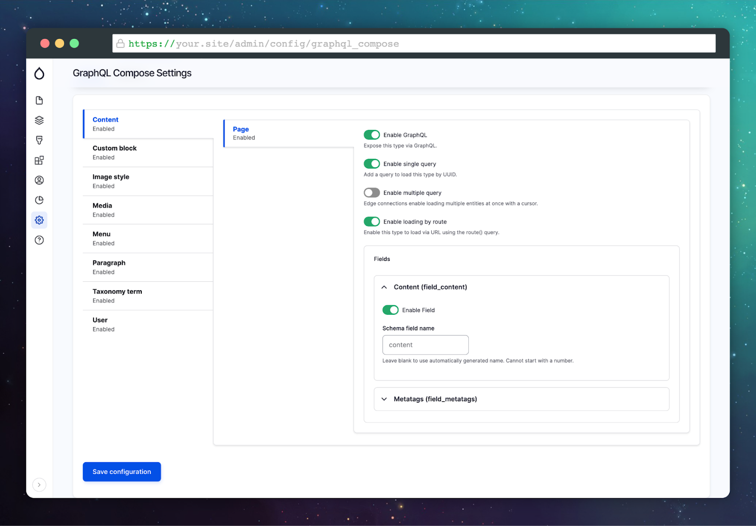Click the yellow minimize window button

point(60,43)
